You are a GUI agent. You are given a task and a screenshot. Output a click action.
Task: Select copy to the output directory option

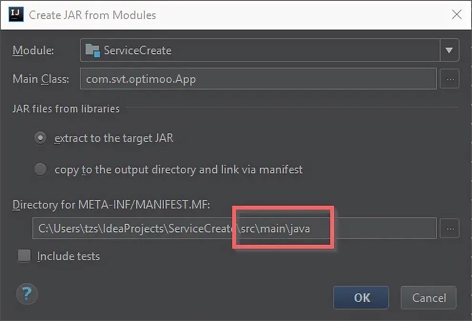point(40,169)
